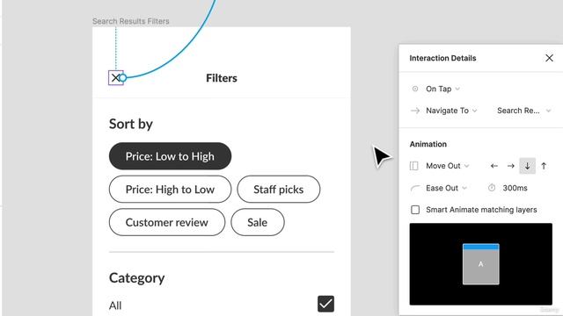This screenshot has height=316, width=563.
Task: Choose the down arrow animation direction
Action: (527, 166)
